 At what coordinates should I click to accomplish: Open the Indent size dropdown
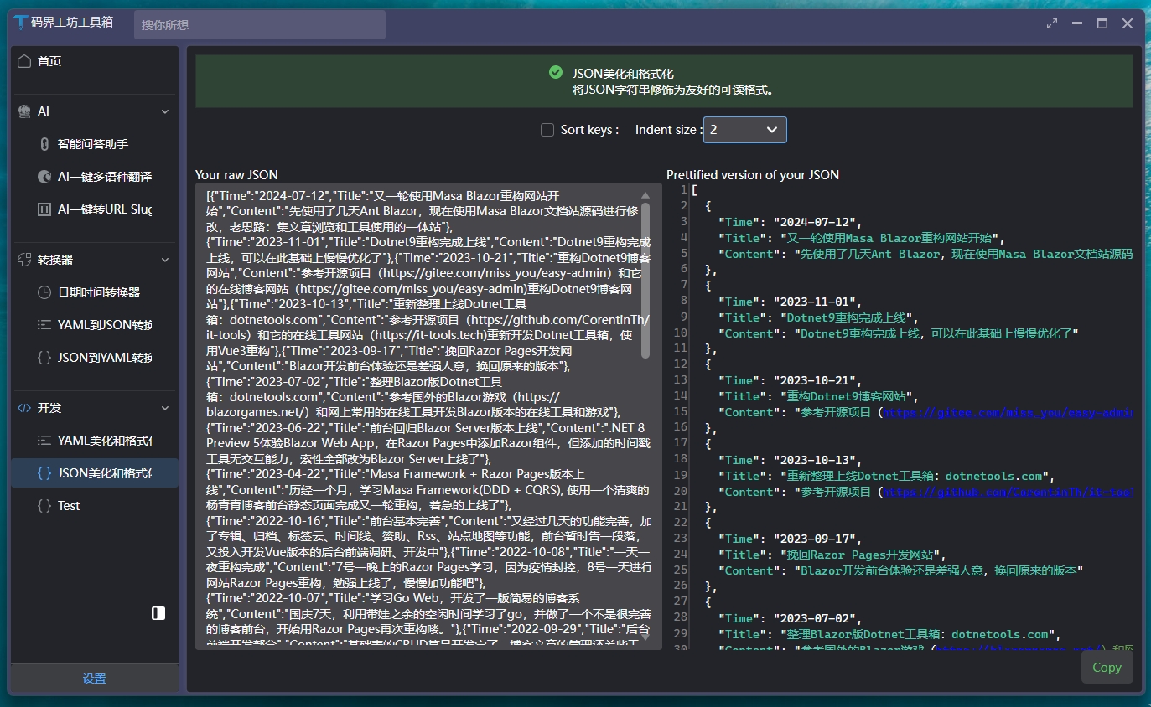click(744, 130)
